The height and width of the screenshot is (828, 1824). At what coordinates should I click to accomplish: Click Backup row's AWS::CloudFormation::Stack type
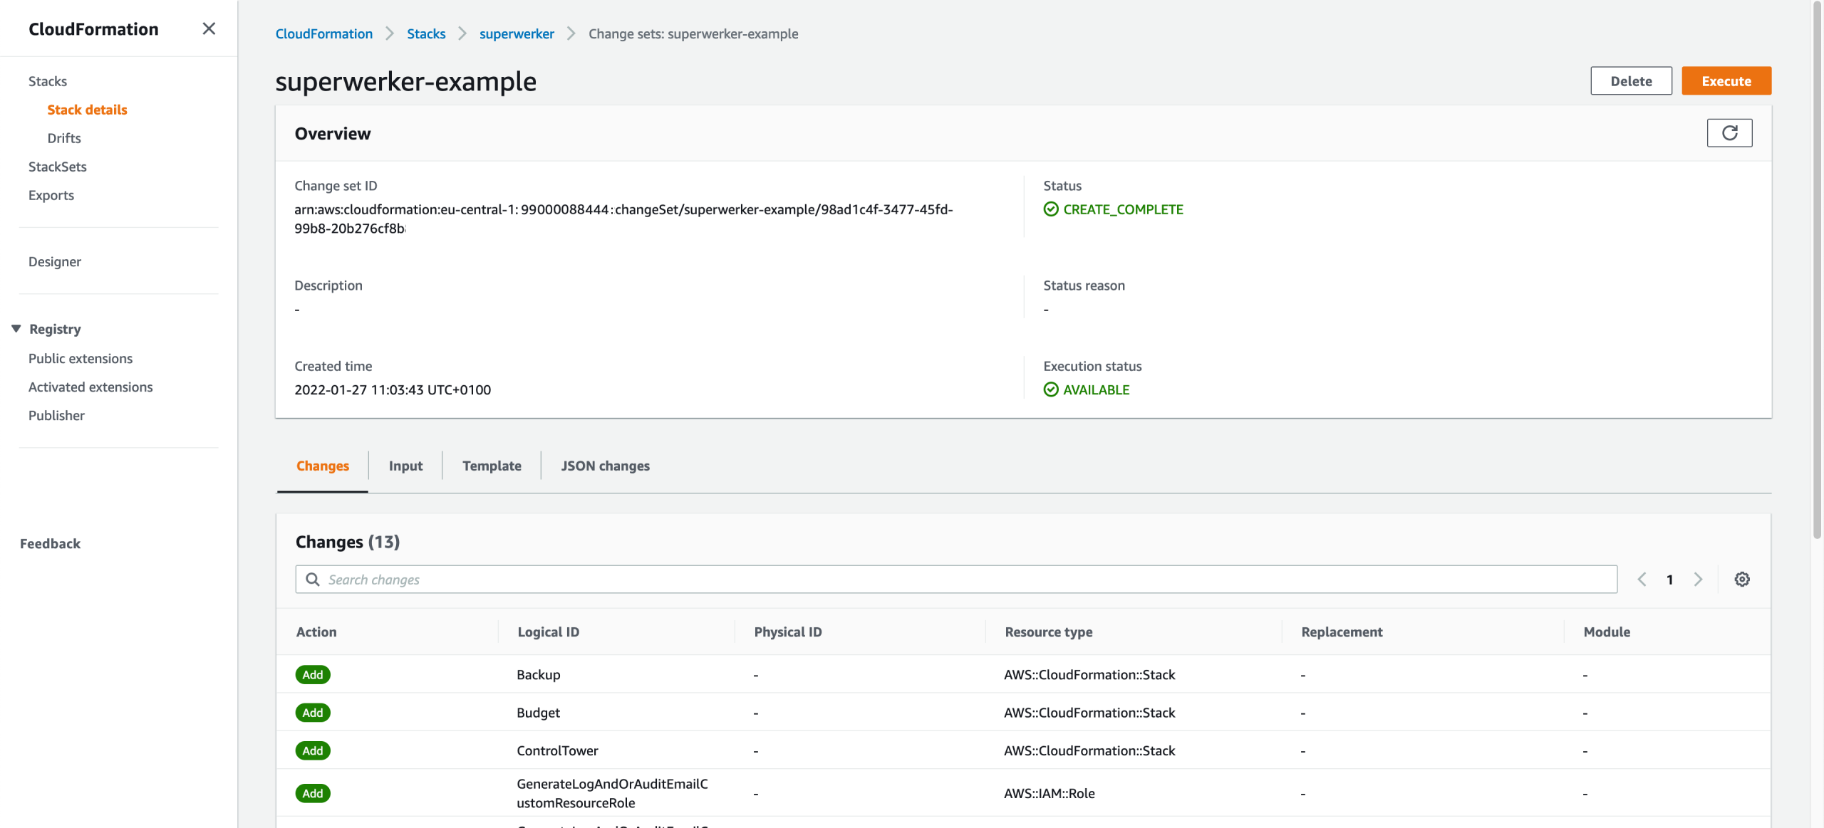pos(1089,675)
